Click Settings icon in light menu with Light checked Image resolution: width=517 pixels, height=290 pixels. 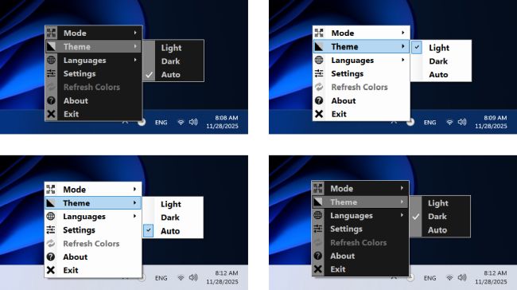click(x=319, y=73)
